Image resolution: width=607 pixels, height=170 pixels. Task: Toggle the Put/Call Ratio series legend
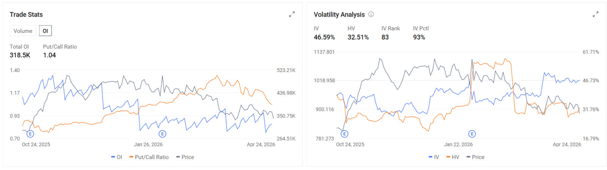pyautogui.click(x=149, y=157)
